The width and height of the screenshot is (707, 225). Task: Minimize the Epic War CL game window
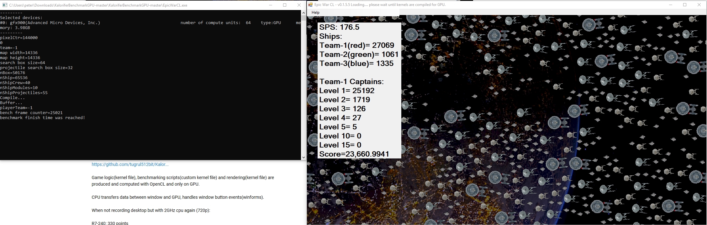tap(671, 5)
